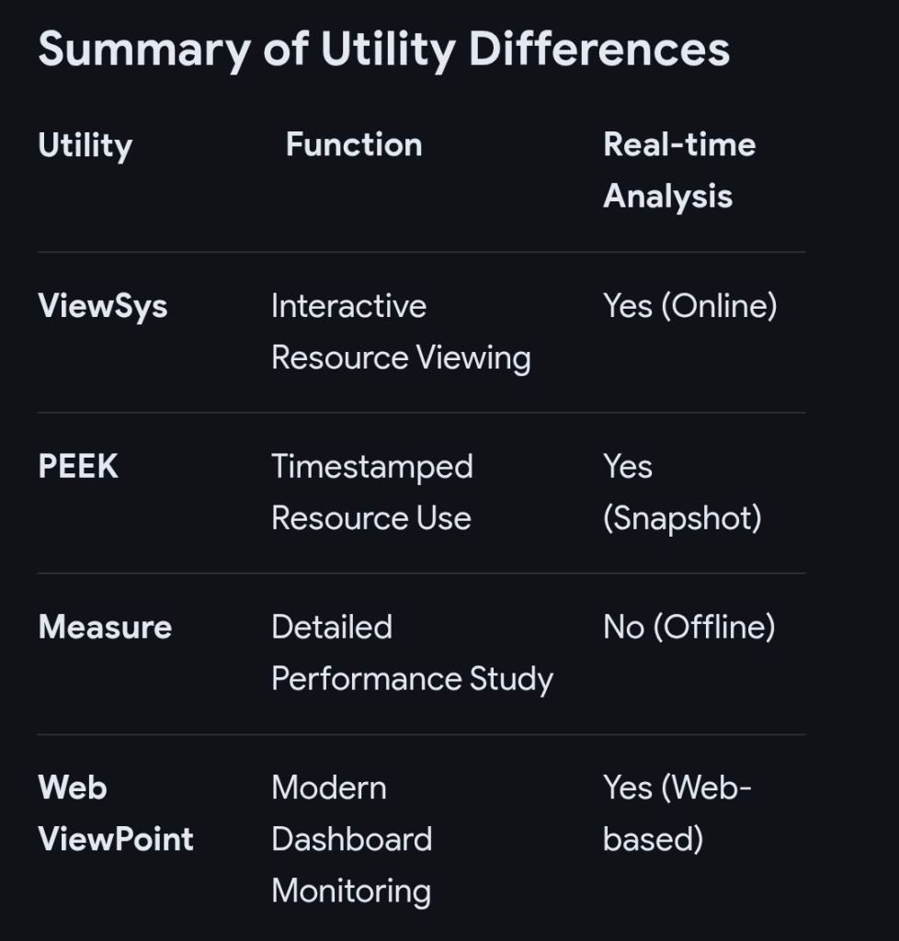Viewport: 899px width, 941px height.
Task: Click the 'Measure' utility name
Action: tap(105, 628)
